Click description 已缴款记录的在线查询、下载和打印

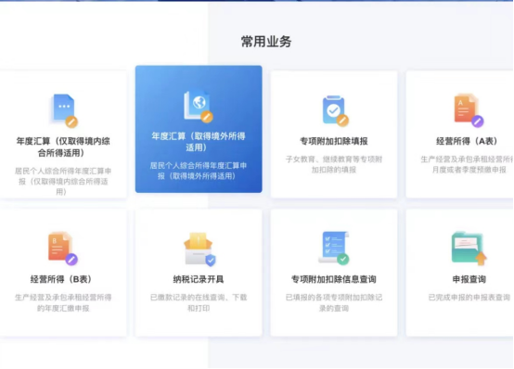(x=199, y=302)
